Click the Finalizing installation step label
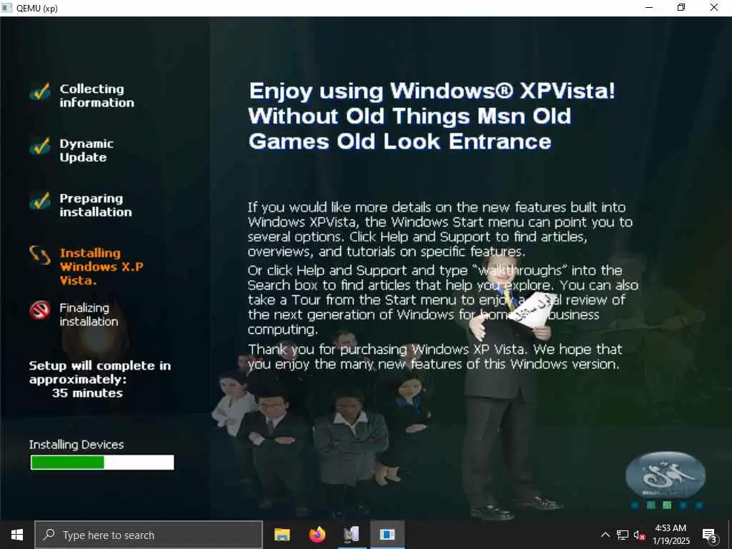 point(89,315)
